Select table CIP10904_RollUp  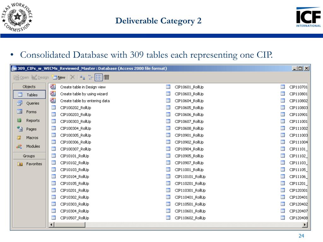tap(189, 149)
